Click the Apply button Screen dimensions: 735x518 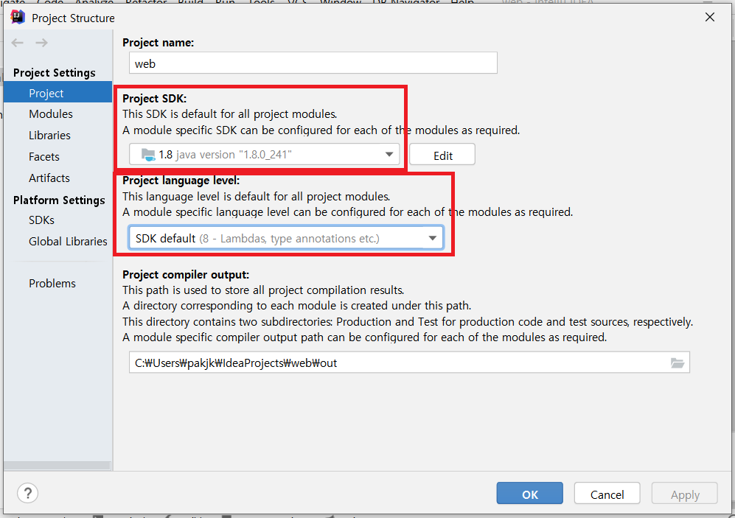684,494
